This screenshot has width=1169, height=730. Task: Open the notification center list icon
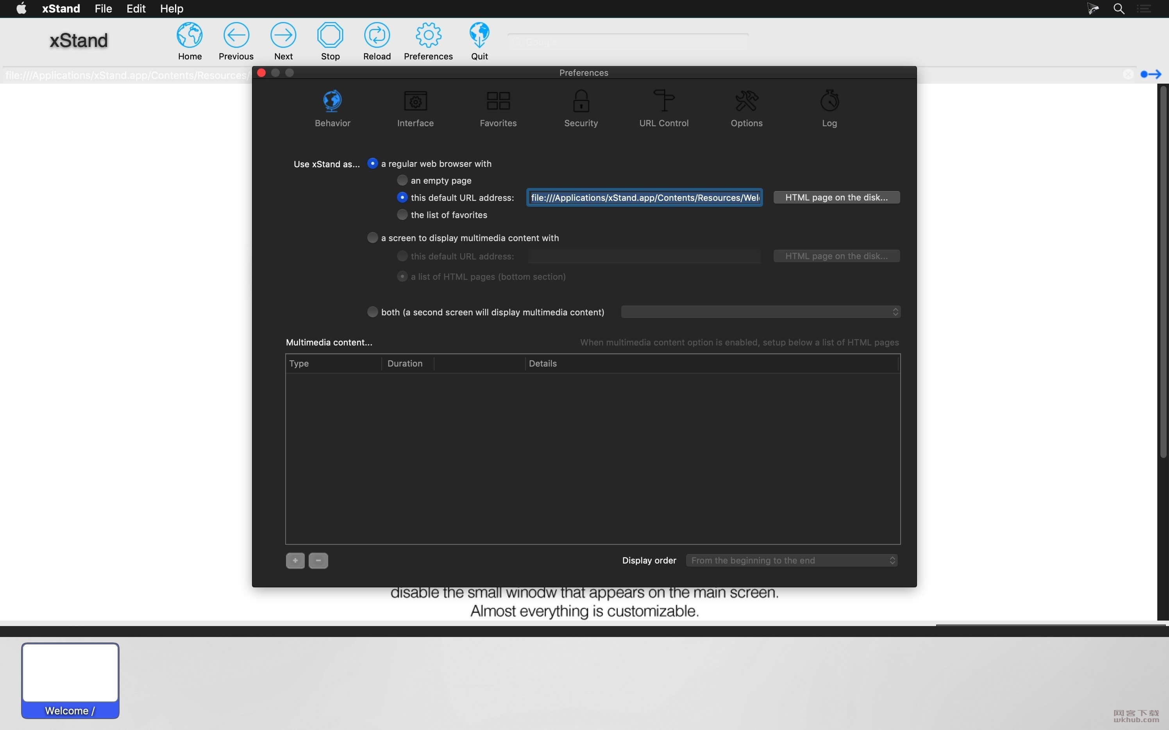[1144, 9]
